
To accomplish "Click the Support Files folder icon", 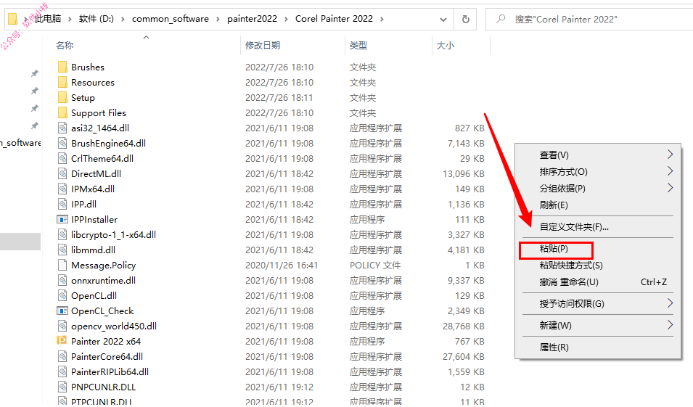I will (x=62, y=112).
